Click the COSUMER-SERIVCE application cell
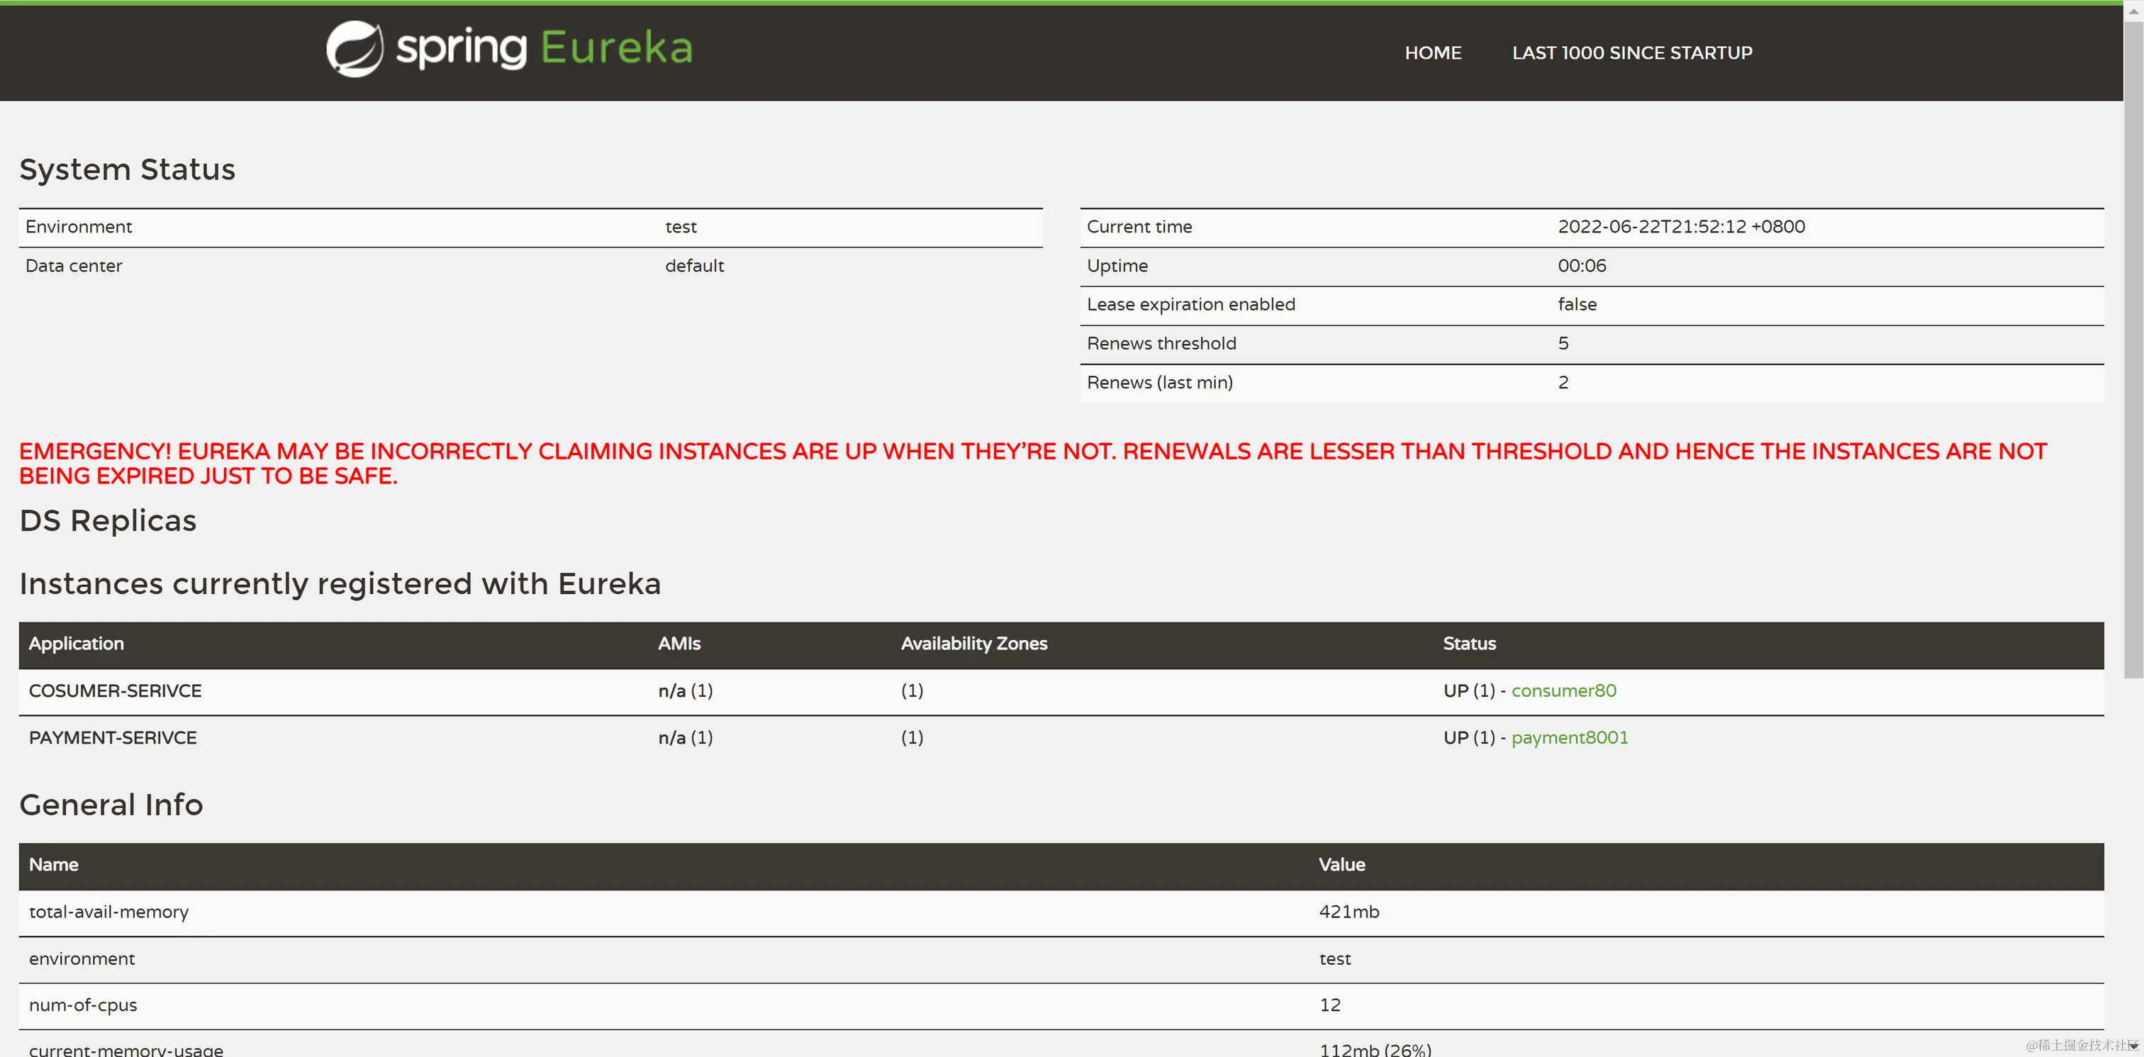Viewport: 2144px width, 1057px height. (115, 690)
